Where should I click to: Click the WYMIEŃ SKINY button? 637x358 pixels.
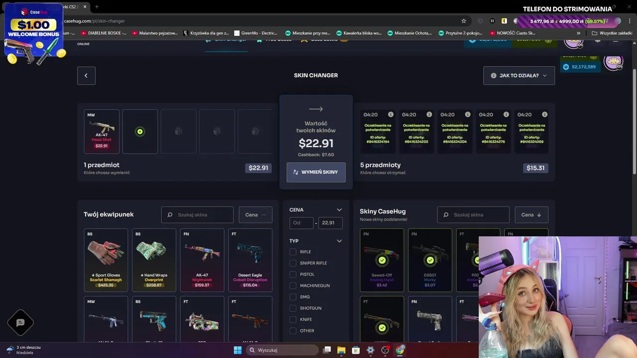tap(316, 172)
